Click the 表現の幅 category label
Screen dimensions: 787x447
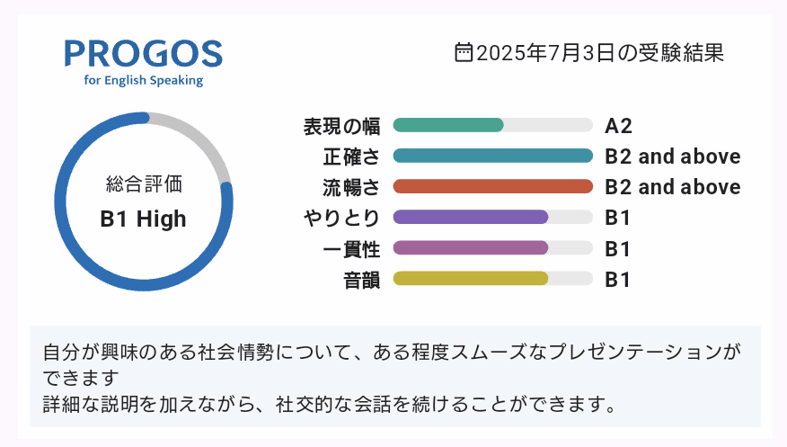(x=341, y=126)
